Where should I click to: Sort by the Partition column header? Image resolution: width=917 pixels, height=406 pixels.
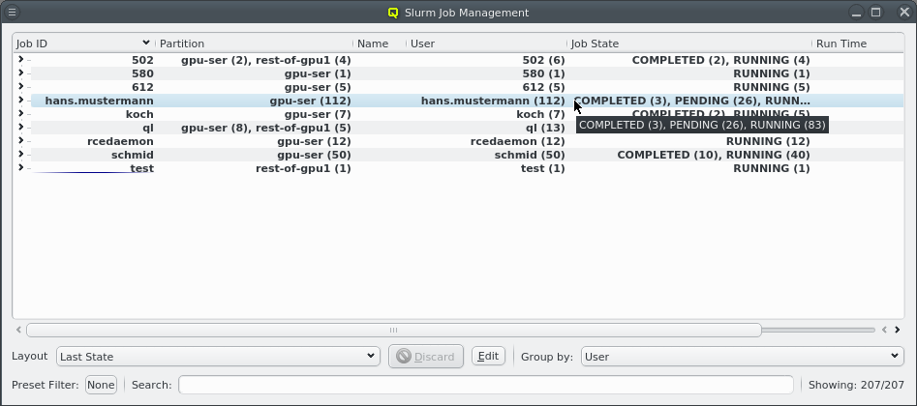(255, 43)
